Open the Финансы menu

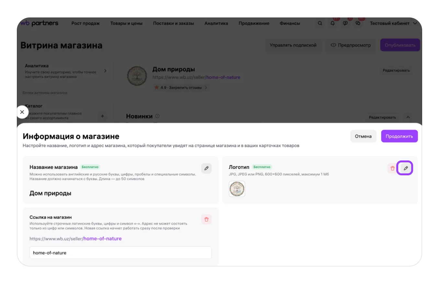[x=290, y=23]
